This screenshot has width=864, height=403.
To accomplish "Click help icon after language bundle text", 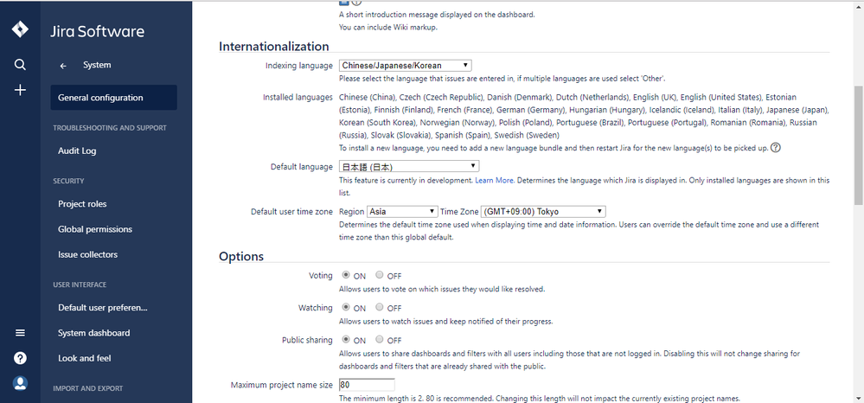I will click(x=776, y=148).
